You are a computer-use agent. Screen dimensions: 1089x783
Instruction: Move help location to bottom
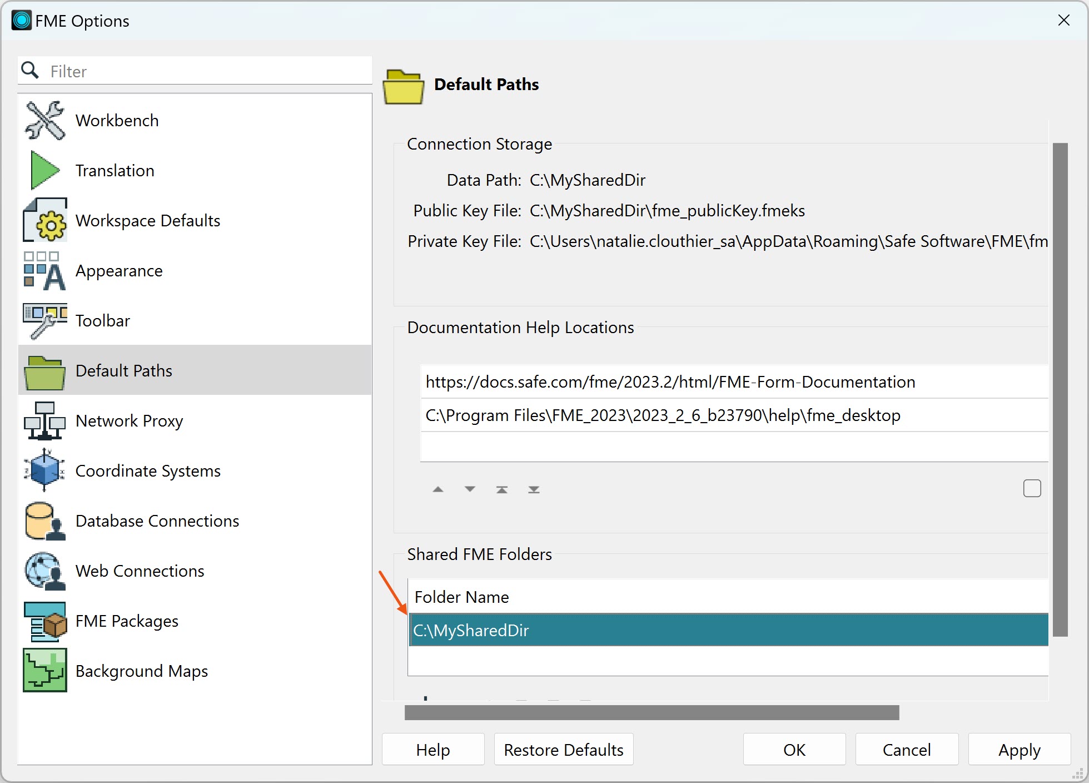(x=534, y=489)
